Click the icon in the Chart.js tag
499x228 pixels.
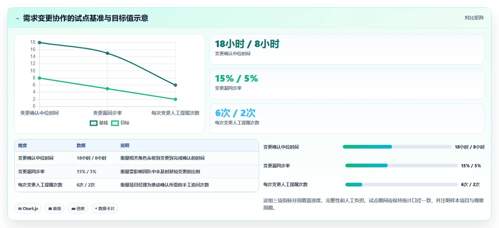click(x=20, y=209)
